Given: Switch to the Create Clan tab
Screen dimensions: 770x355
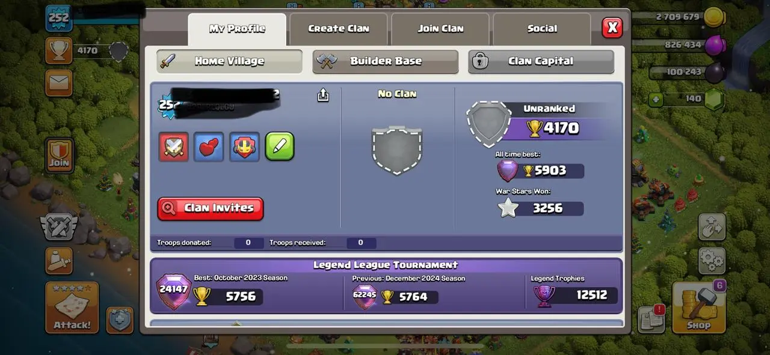Looking at the screenshot, I should click(339, 29).
